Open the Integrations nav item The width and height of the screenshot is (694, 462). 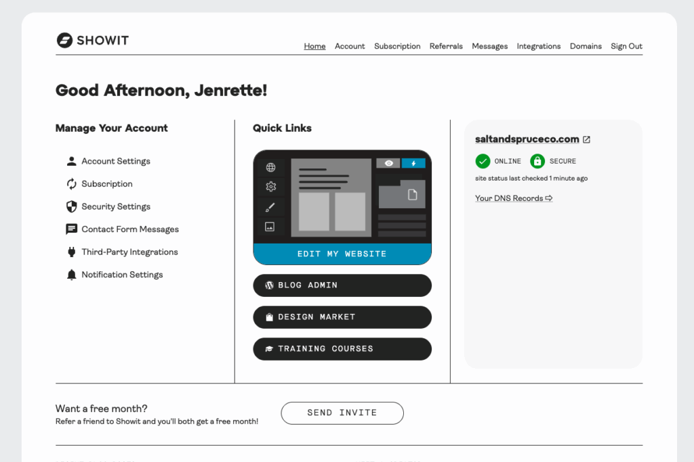(539, 47)
